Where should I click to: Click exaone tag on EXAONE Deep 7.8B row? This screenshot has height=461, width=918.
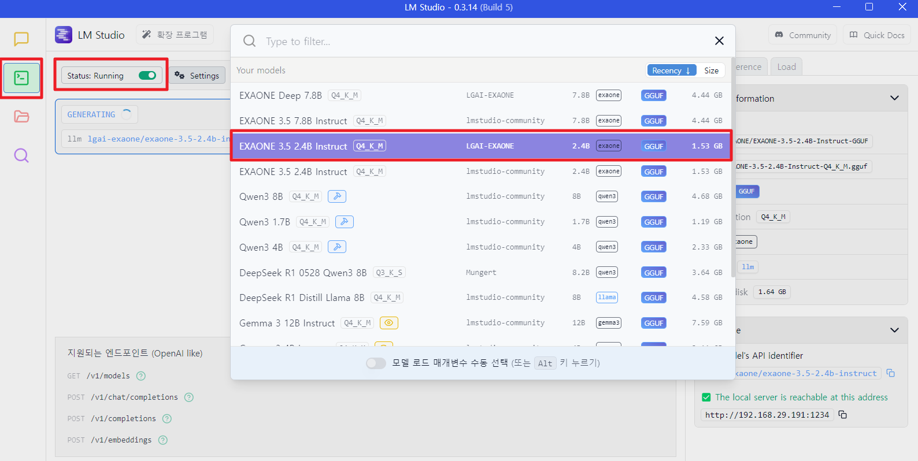609,95
